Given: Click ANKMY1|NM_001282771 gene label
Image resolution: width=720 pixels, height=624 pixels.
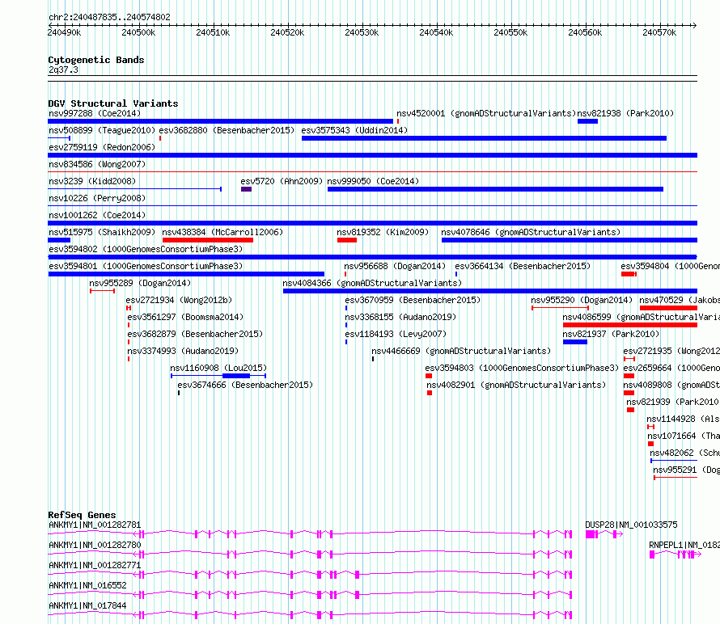Looking at the screenshot, I should tap(95, 565).
